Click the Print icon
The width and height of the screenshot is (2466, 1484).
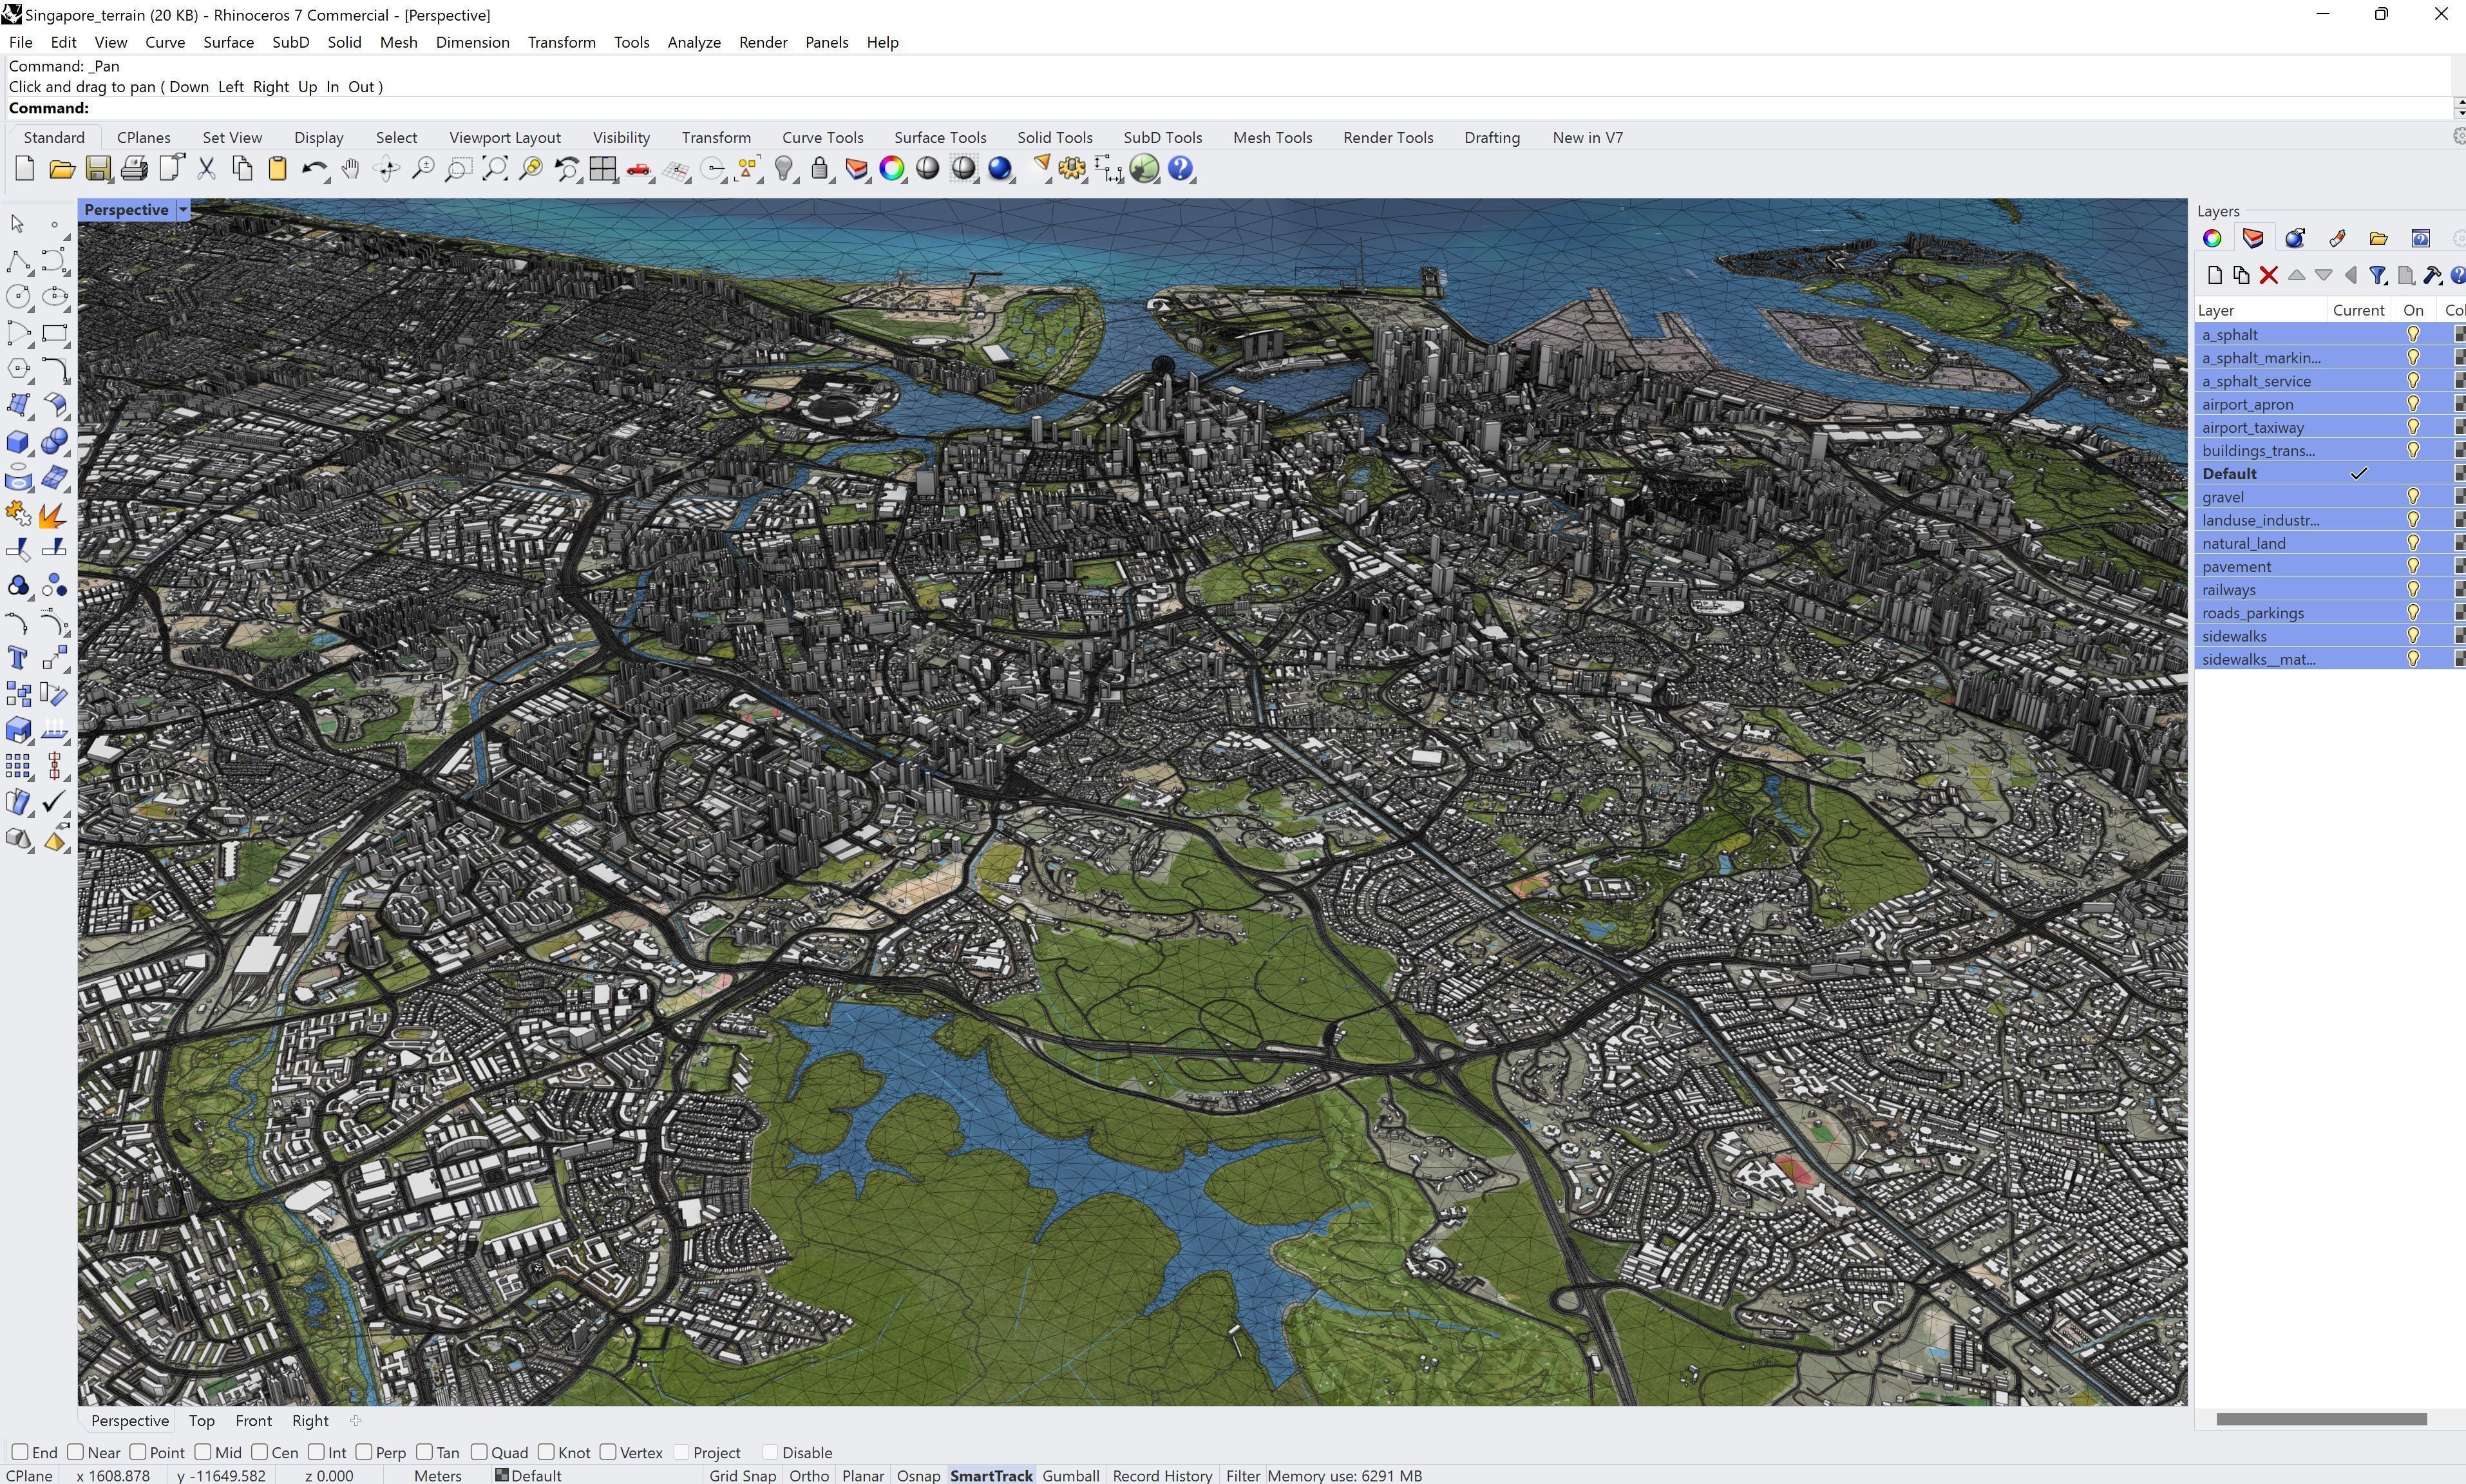tap(134, 169)
